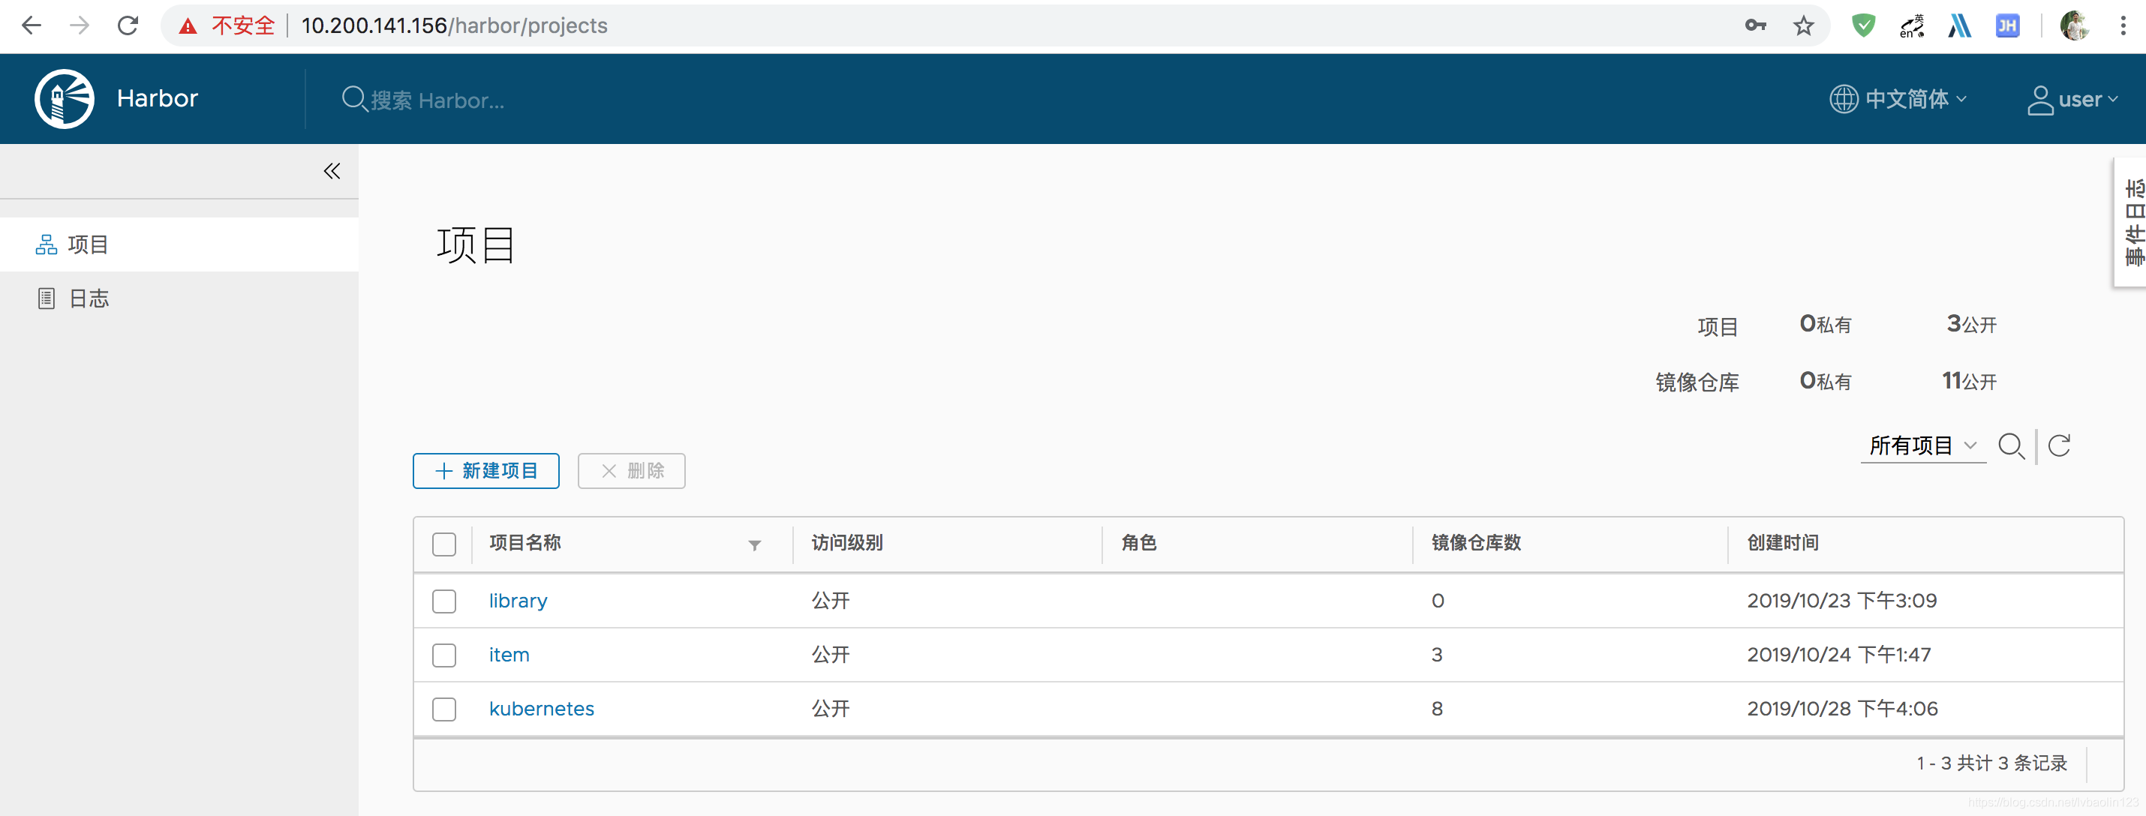Open the item project link

pyautogui.click(x=508, y=655)
